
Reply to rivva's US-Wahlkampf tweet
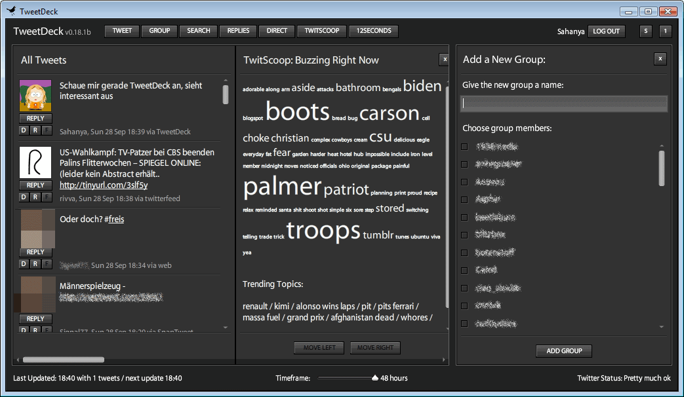(35, 185)
